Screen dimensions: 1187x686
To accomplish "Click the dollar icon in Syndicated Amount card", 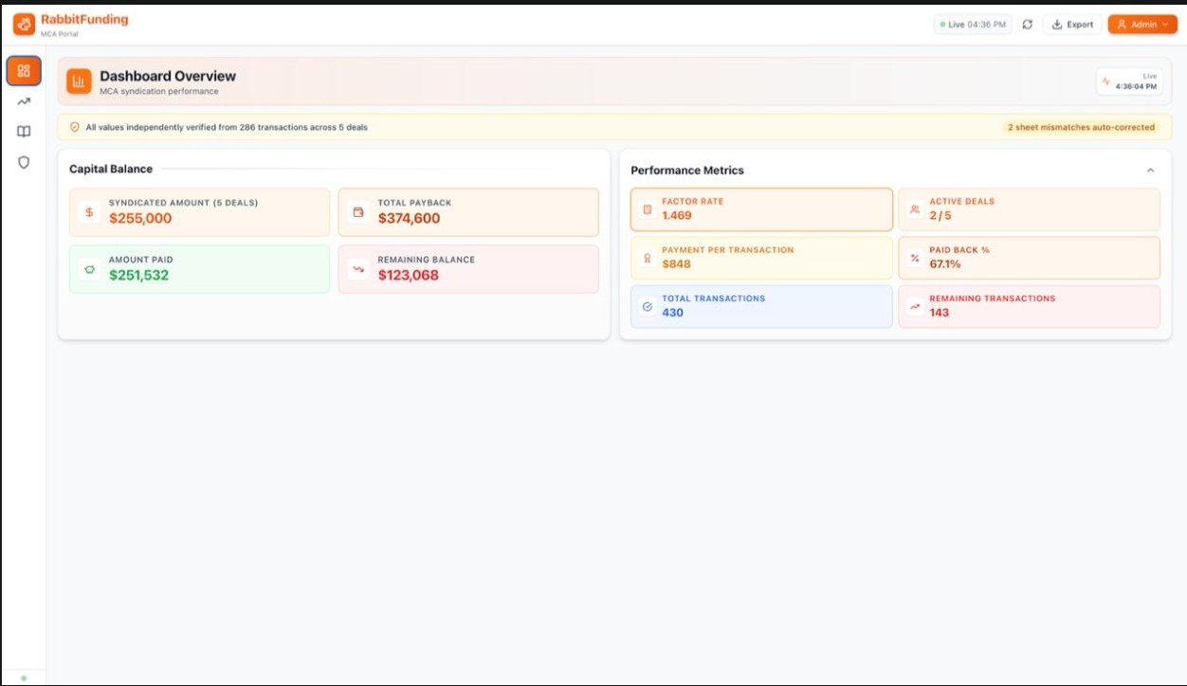I will pyautogui.click(x=89, y=212).
